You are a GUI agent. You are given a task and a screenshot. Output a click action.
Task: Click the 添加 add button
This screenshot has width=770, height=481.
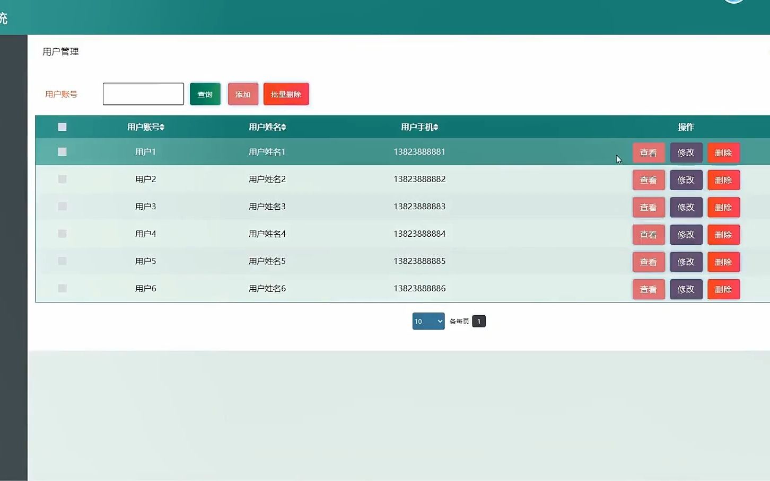pyautogui.click(x=243, y=94)
